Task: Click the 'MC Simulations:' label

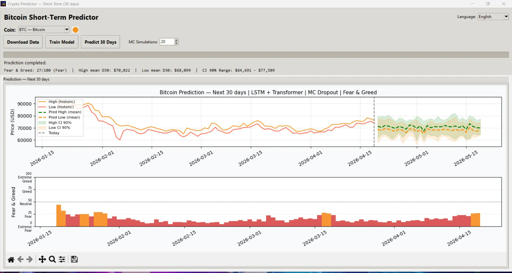Action: 143,42
